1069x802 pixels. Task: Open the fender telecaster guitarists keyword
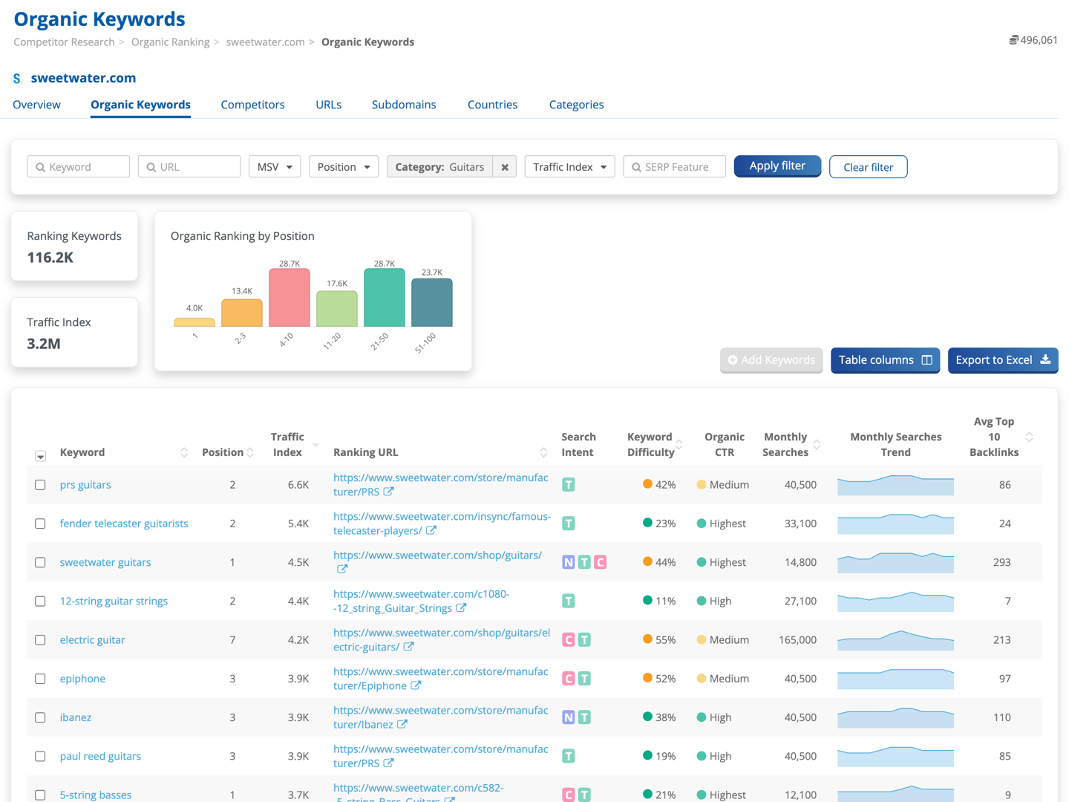124,524
